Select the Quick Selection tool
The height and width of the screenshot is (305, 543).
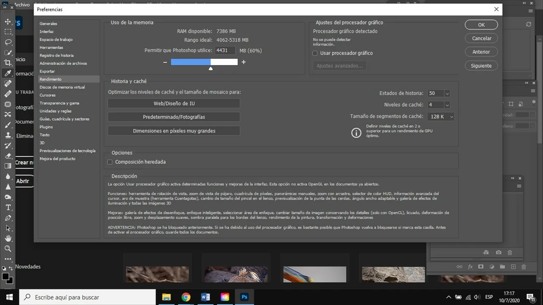[8, 53]
